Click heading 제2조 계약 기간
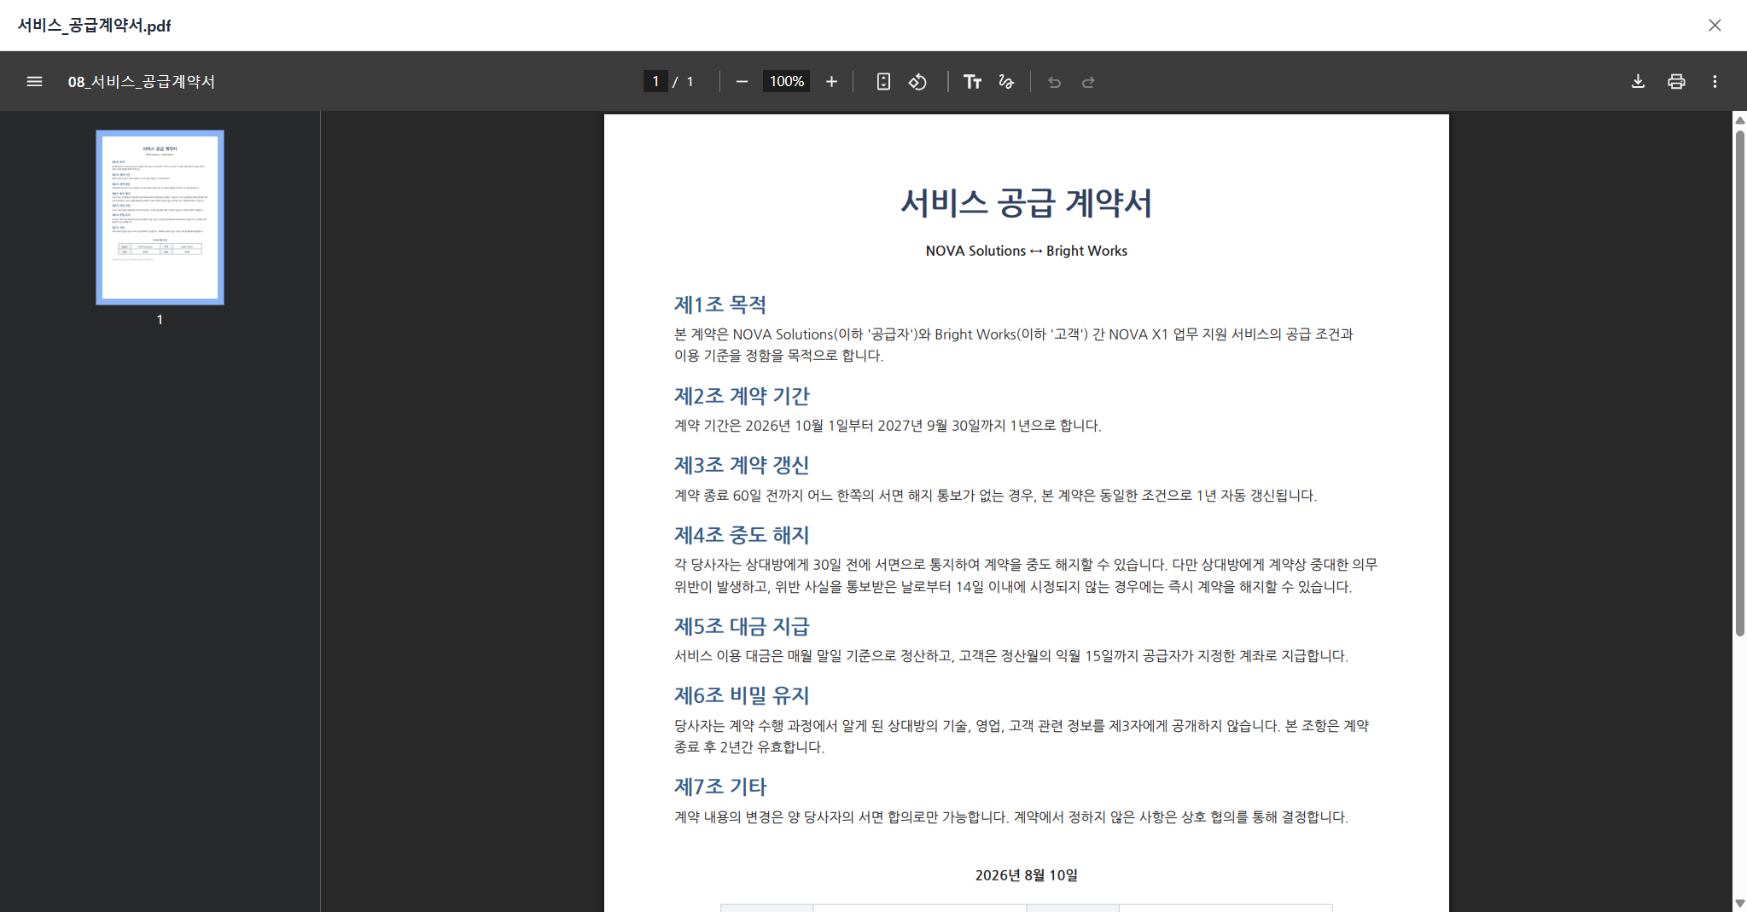This screenshot has width=1747, height=912. point(742,396)
